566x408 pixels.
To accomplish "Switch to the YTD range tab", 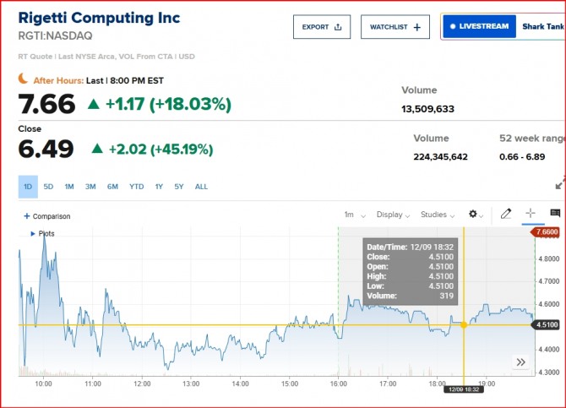I will coord(136,187).
